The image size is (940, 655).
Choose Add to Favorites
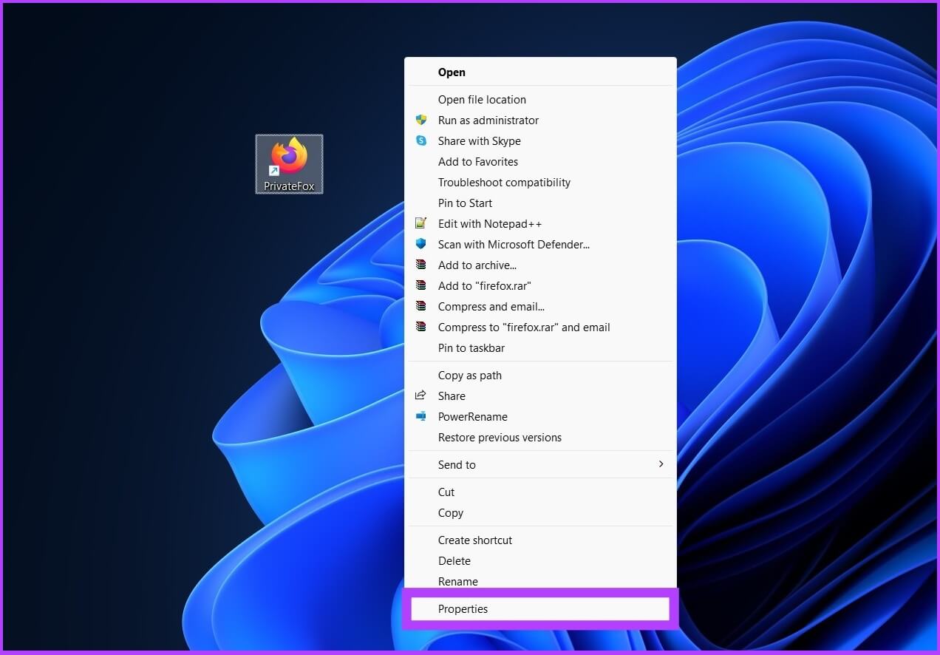(x=540, y=161)
